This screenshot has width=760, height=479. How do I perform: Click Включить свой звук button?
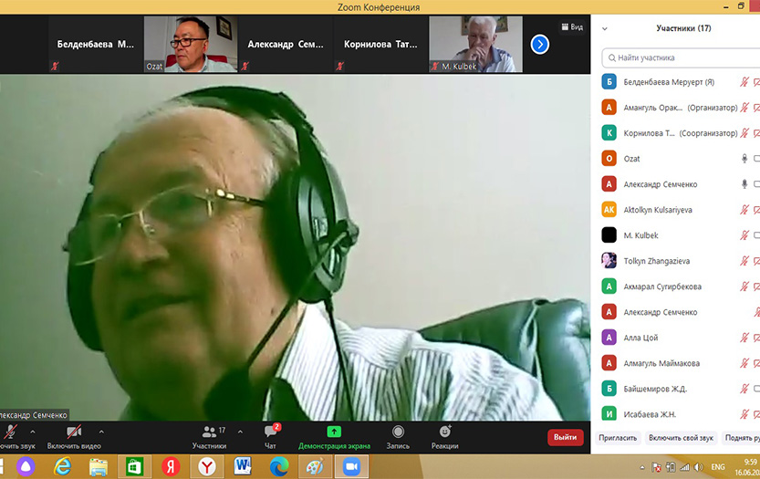point(681,438)
